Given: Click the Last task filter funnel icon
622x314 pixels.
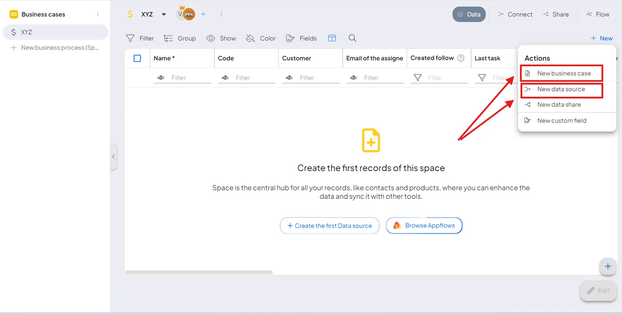Looking at the screenshot, I should click(x=482, y=78).
